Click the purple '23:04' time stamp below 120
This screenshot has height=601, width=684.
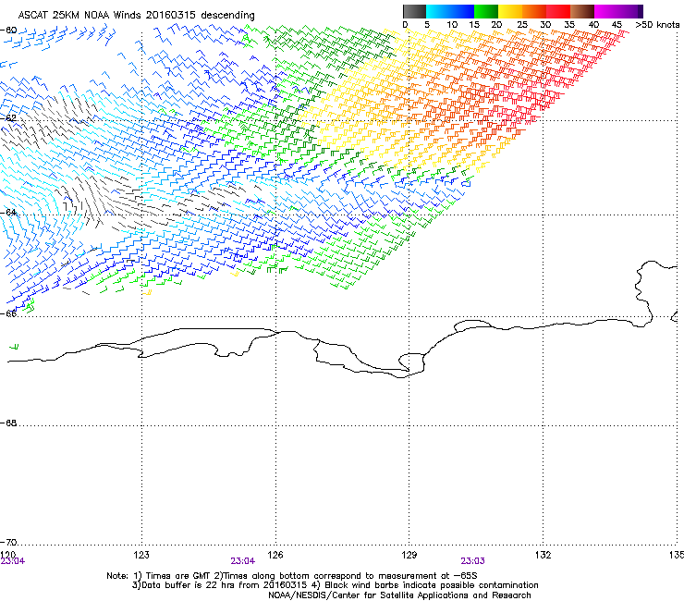coord(13,561)
